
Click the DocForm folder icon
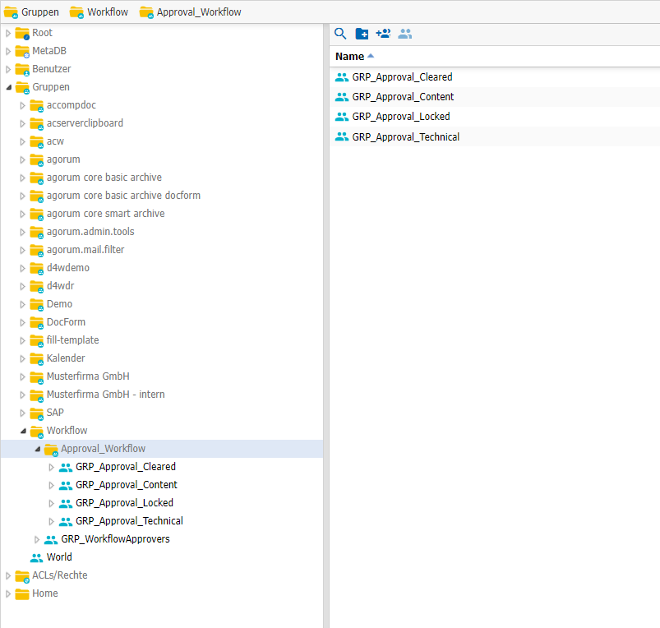(x=37, y=322)
